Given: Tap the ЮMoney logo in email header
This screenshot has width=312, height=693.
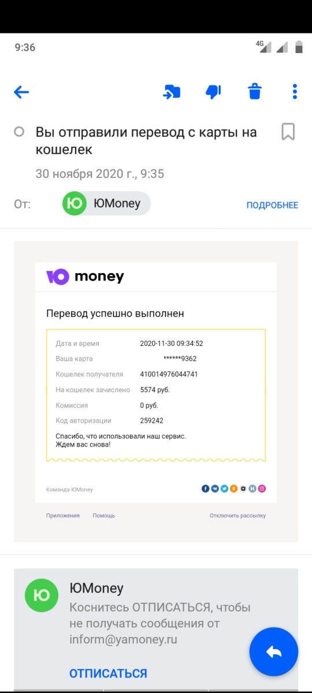Looking at the screenshot, I should 85,277.
